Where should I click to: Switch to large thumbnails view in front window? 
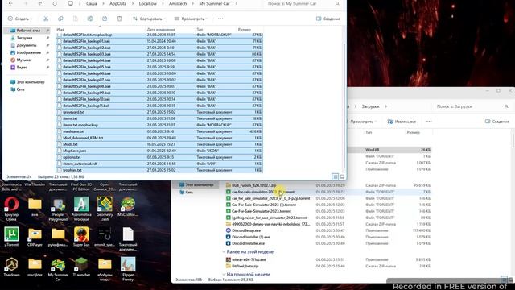click(342, 177)
